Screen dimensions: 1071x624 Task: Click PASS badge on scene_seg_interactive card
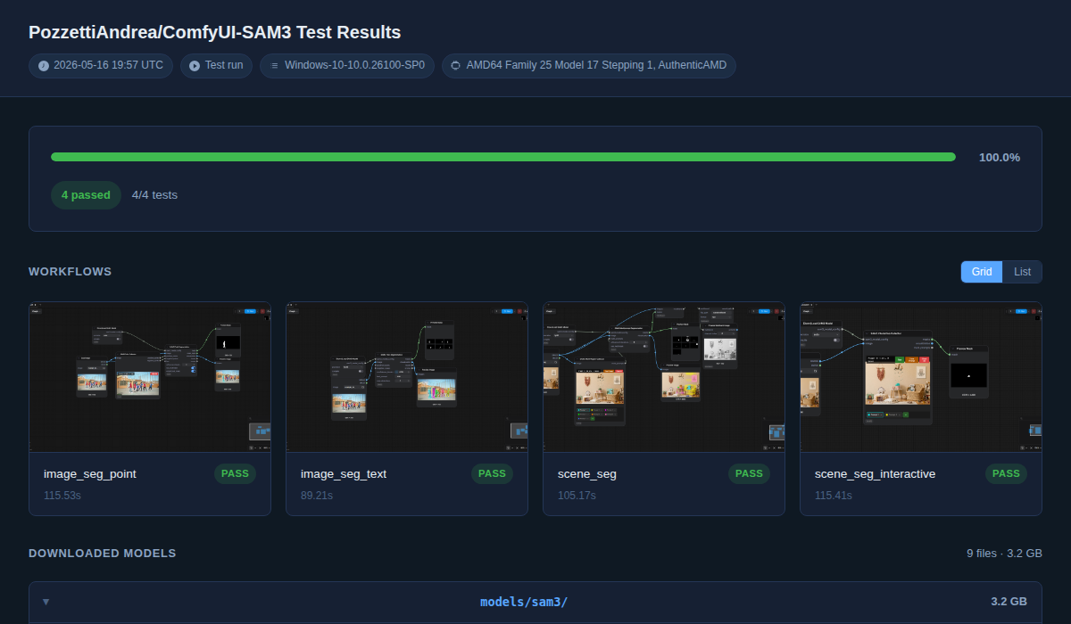tap(1006, 474)
